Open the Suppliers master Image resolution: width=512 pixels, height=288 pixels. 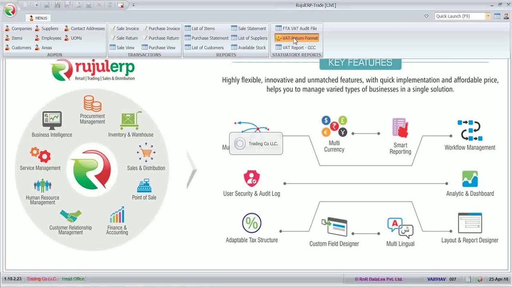click(x=50, y=28)
